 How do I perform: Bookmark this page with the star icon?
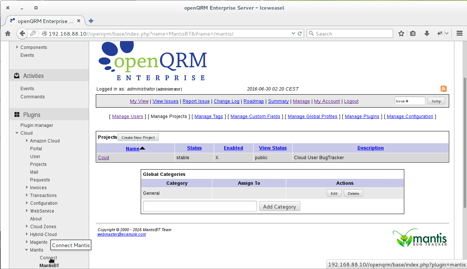401,33
